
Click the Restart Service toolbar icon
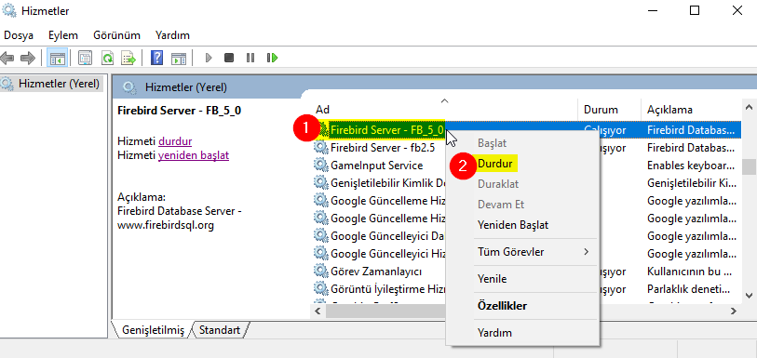(x=272, y=59)
